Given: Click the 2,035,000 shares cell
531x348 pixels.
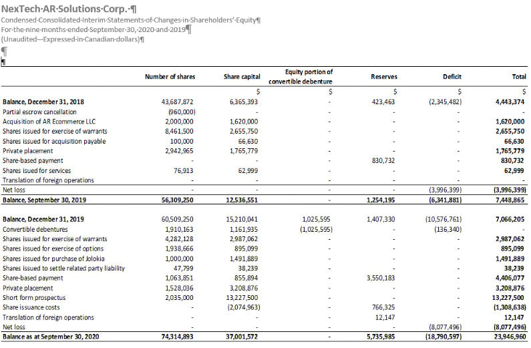Looking at the screenshot, I should [179, 297].
